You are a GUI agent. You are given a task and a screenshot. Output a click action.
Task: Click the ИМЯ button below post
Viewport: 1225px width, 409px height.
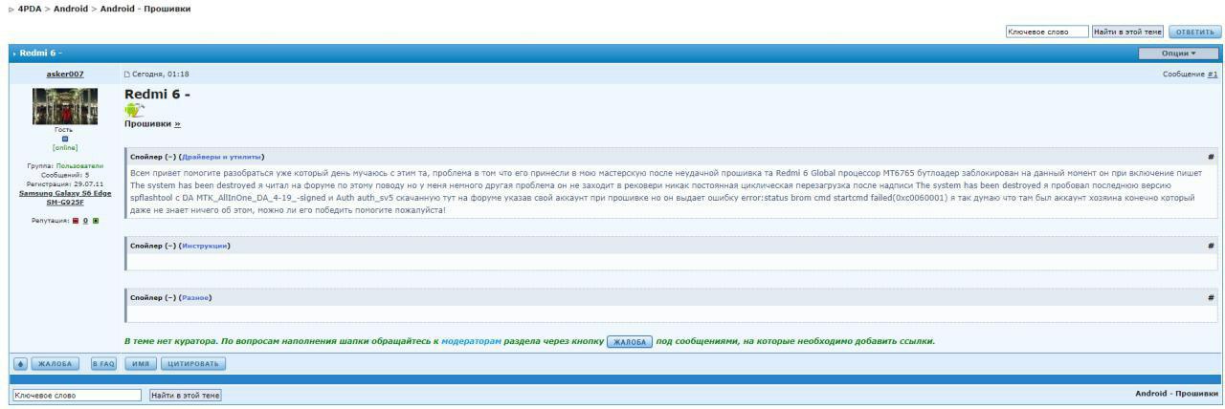click(x=141, y=363)
